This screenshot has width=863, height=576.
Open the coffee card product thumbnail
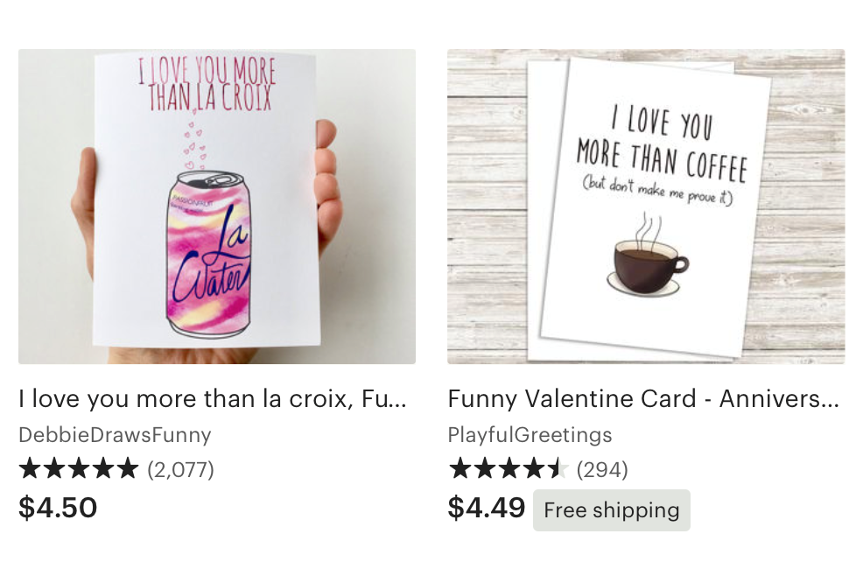click(x=646, y=207)
